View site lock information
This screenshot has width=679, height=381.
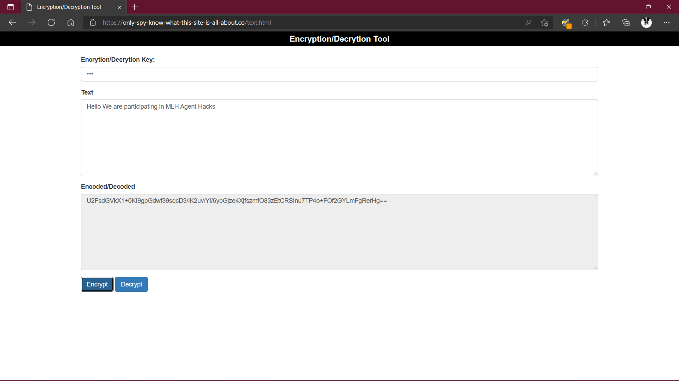(93, 23)
